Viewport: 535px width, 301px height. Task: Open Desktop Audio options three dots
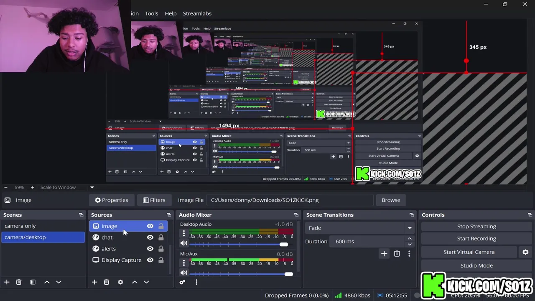point(183,233)
